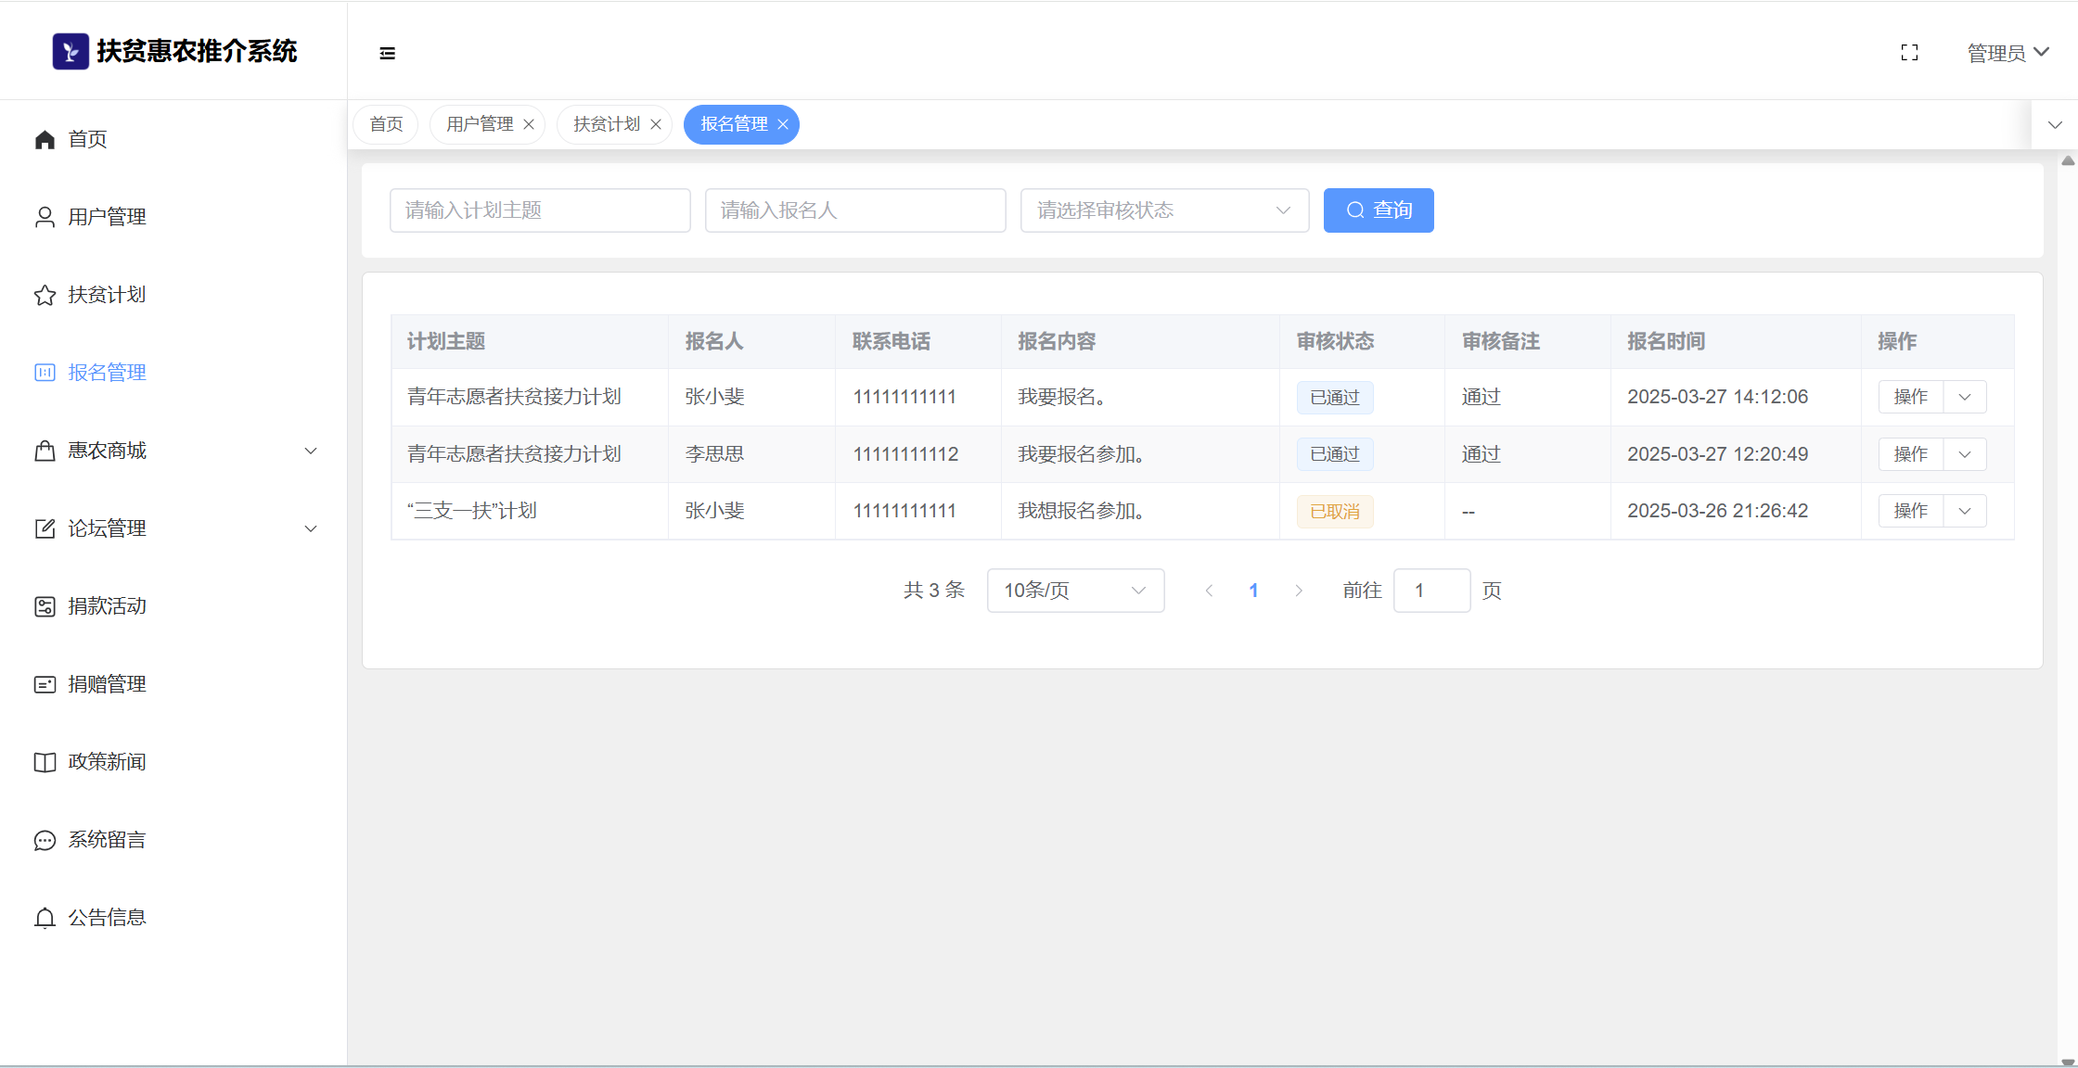Open 政策新闻 in the sidebar menu
The width and height of the screenshot is (2078, 1068).
107,762
